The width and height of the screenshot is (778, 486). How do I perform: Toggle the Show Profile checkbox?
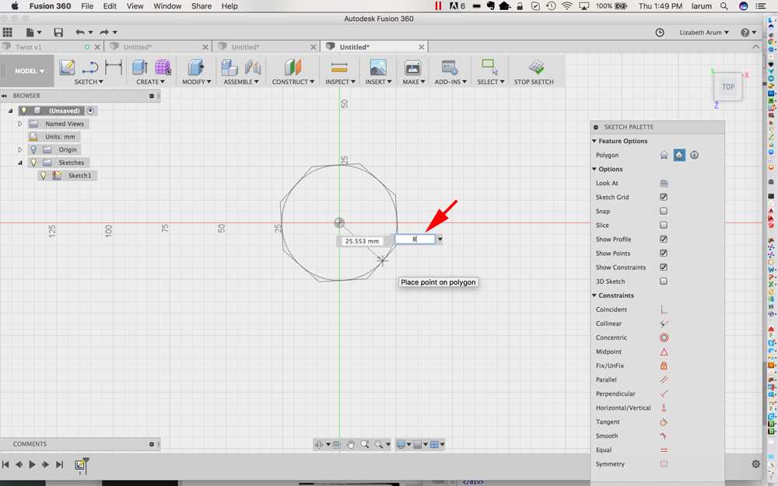click(x=664, y=240)
